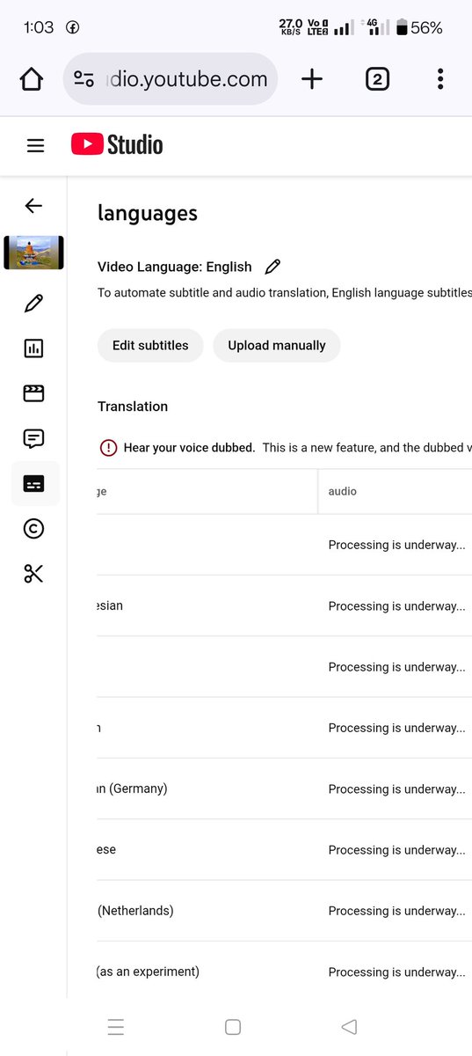Click the '(as an experiment)' language row label
472x1056 pixels.
pyautogui.click(x=148, y=972)
